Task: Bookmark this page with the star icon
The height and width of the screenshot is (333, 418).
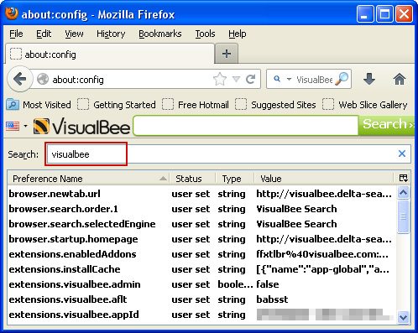Action: [220, 80]
